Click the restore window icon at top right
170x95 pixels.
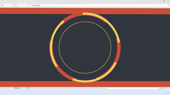pyautogui.click(x=164, y=1)
